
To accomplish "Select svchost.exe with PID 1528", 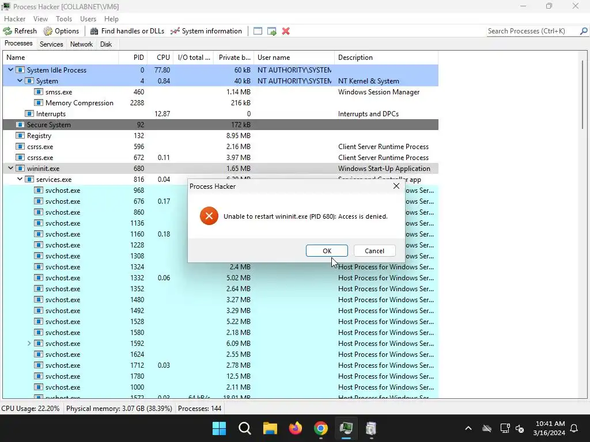I will [x=221, y=321].
